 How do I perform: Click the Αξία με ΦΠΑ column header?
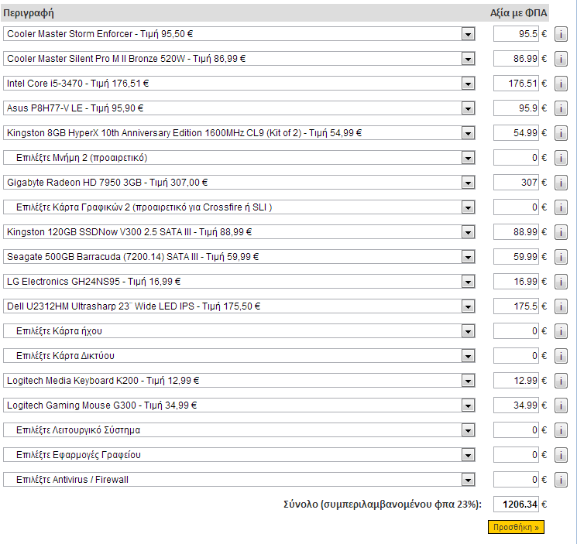point(518,13)
